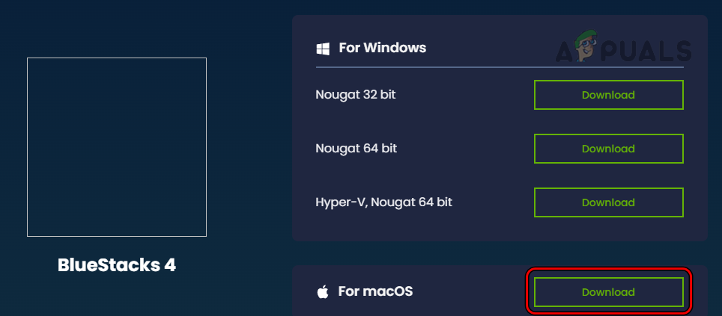Select the For Windows heading

(x=382, y=48)
